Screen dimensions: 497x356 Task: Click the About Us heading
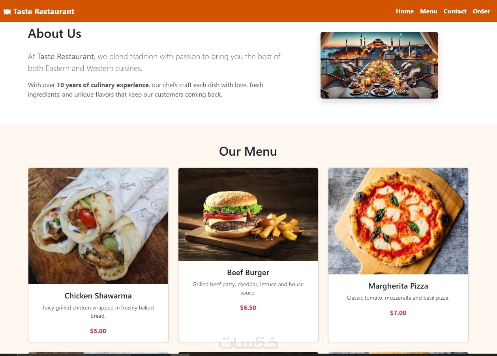[54, 34]
